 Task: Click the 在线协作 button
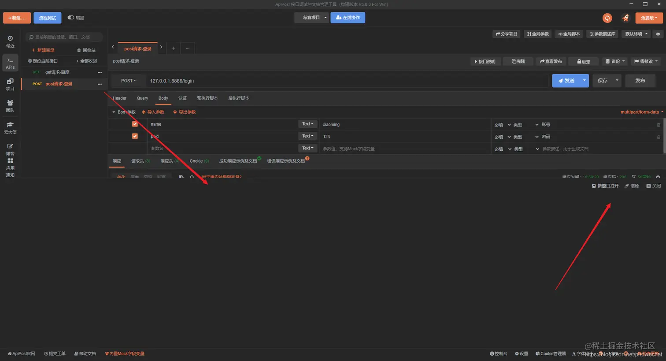[x=348, y=18]
